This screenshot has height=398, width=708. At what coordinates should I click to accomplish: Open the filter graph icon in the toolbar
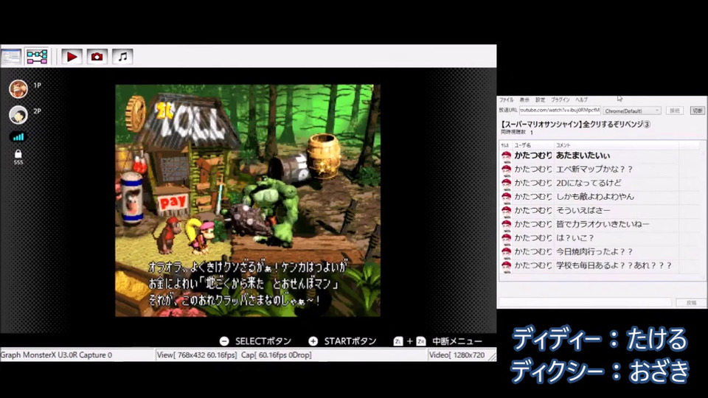point(37,57)
